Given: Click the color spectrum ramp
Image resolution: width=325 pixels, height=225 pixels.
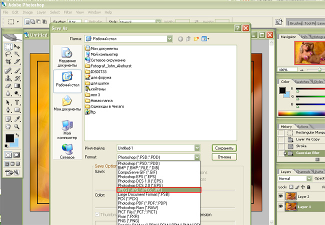Looking at the screenshot, I should 301,113.
